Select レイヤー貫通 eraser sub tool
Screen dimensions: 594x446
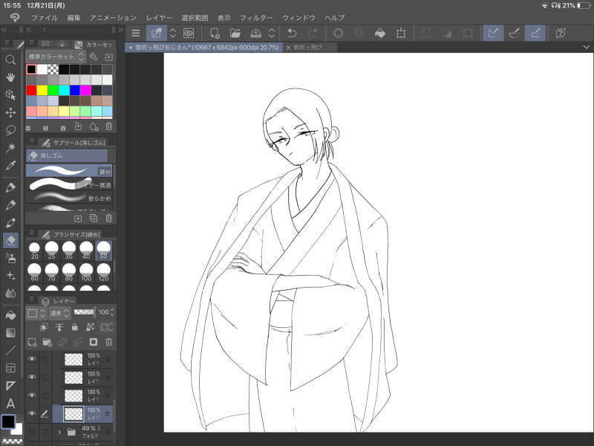[69, 184]
